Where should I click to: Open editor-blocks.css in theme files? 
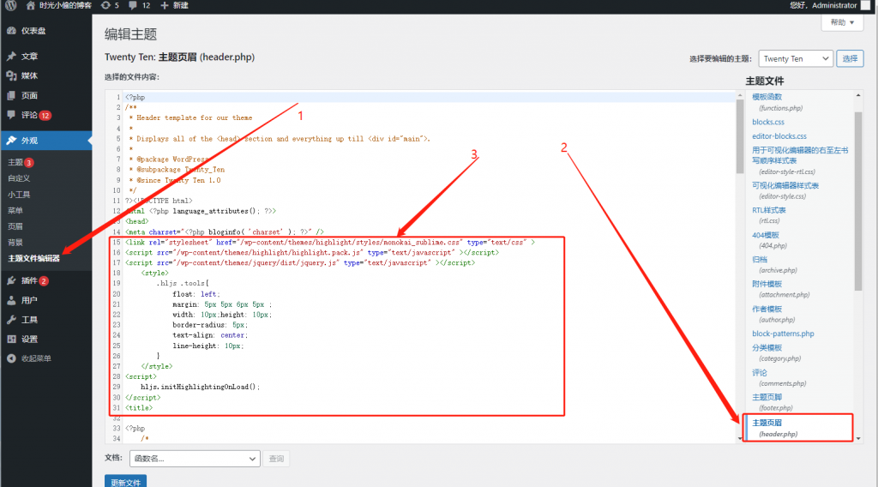(x=779, y=136)
